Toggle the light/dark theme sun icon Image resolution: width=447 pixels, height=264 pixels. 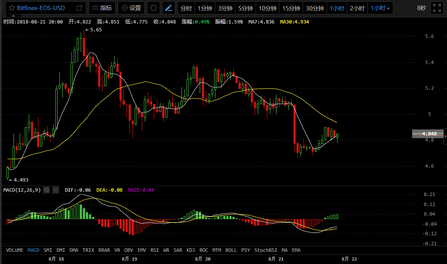pos(154,8)
